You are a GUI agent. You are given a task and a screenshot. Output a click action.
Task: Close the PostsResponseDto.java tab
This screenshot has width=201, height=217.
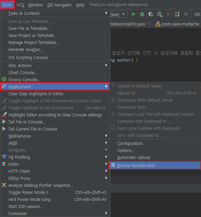149,24
